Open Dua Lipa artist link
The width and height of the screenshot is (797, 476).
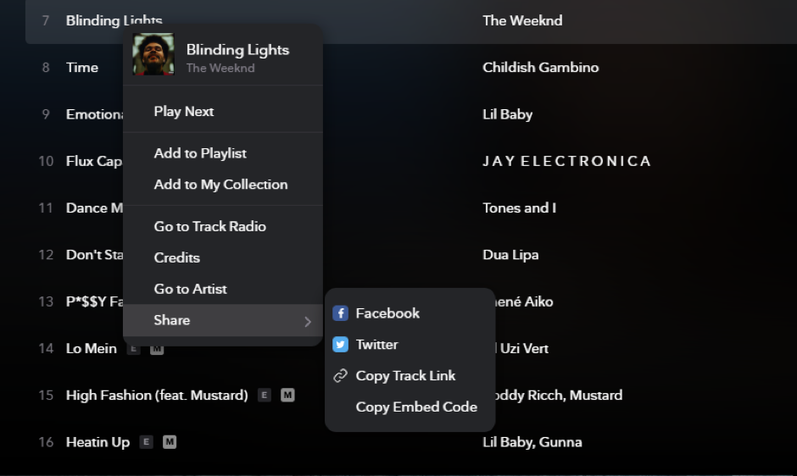(x=510, y=254)
